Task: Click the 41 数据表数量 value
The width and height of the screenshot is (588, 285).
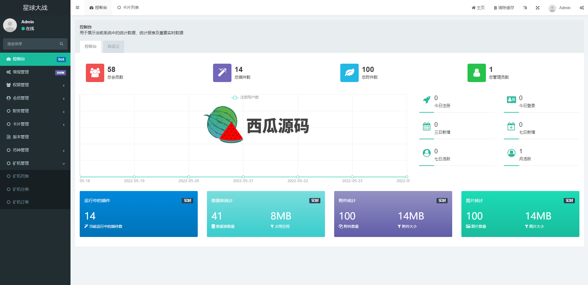Action: (217, 216)
